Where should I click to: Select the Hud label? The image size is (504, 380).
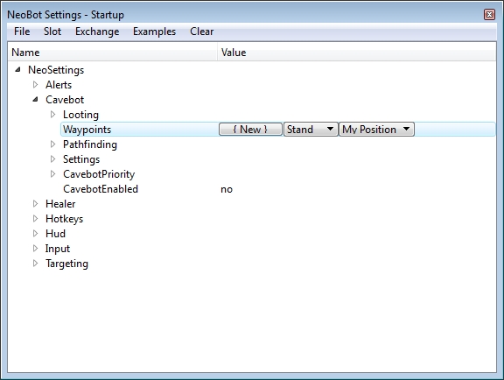[55, 233]
